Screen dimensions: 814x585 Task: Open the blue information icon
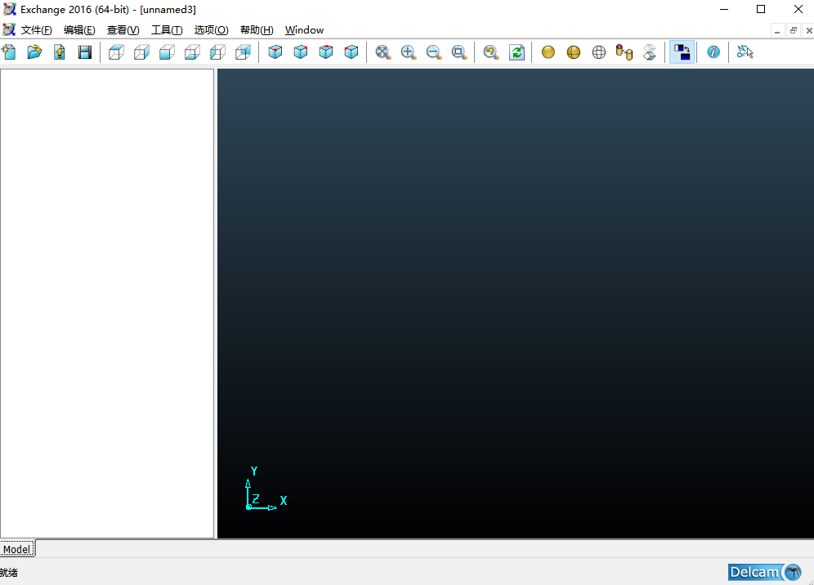(x=713, y=52)
